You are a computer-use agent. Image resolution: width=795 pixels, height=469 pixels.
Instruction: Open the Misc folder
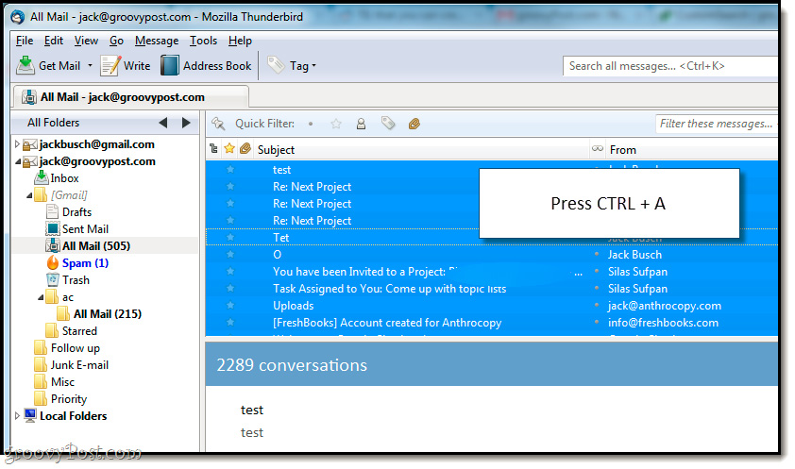(62, 382)
